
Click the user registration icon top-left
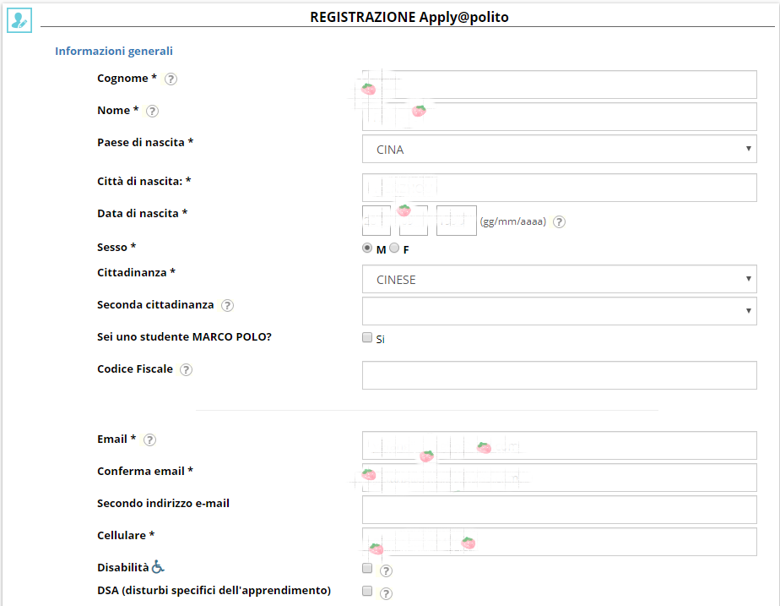coord(19,20)
